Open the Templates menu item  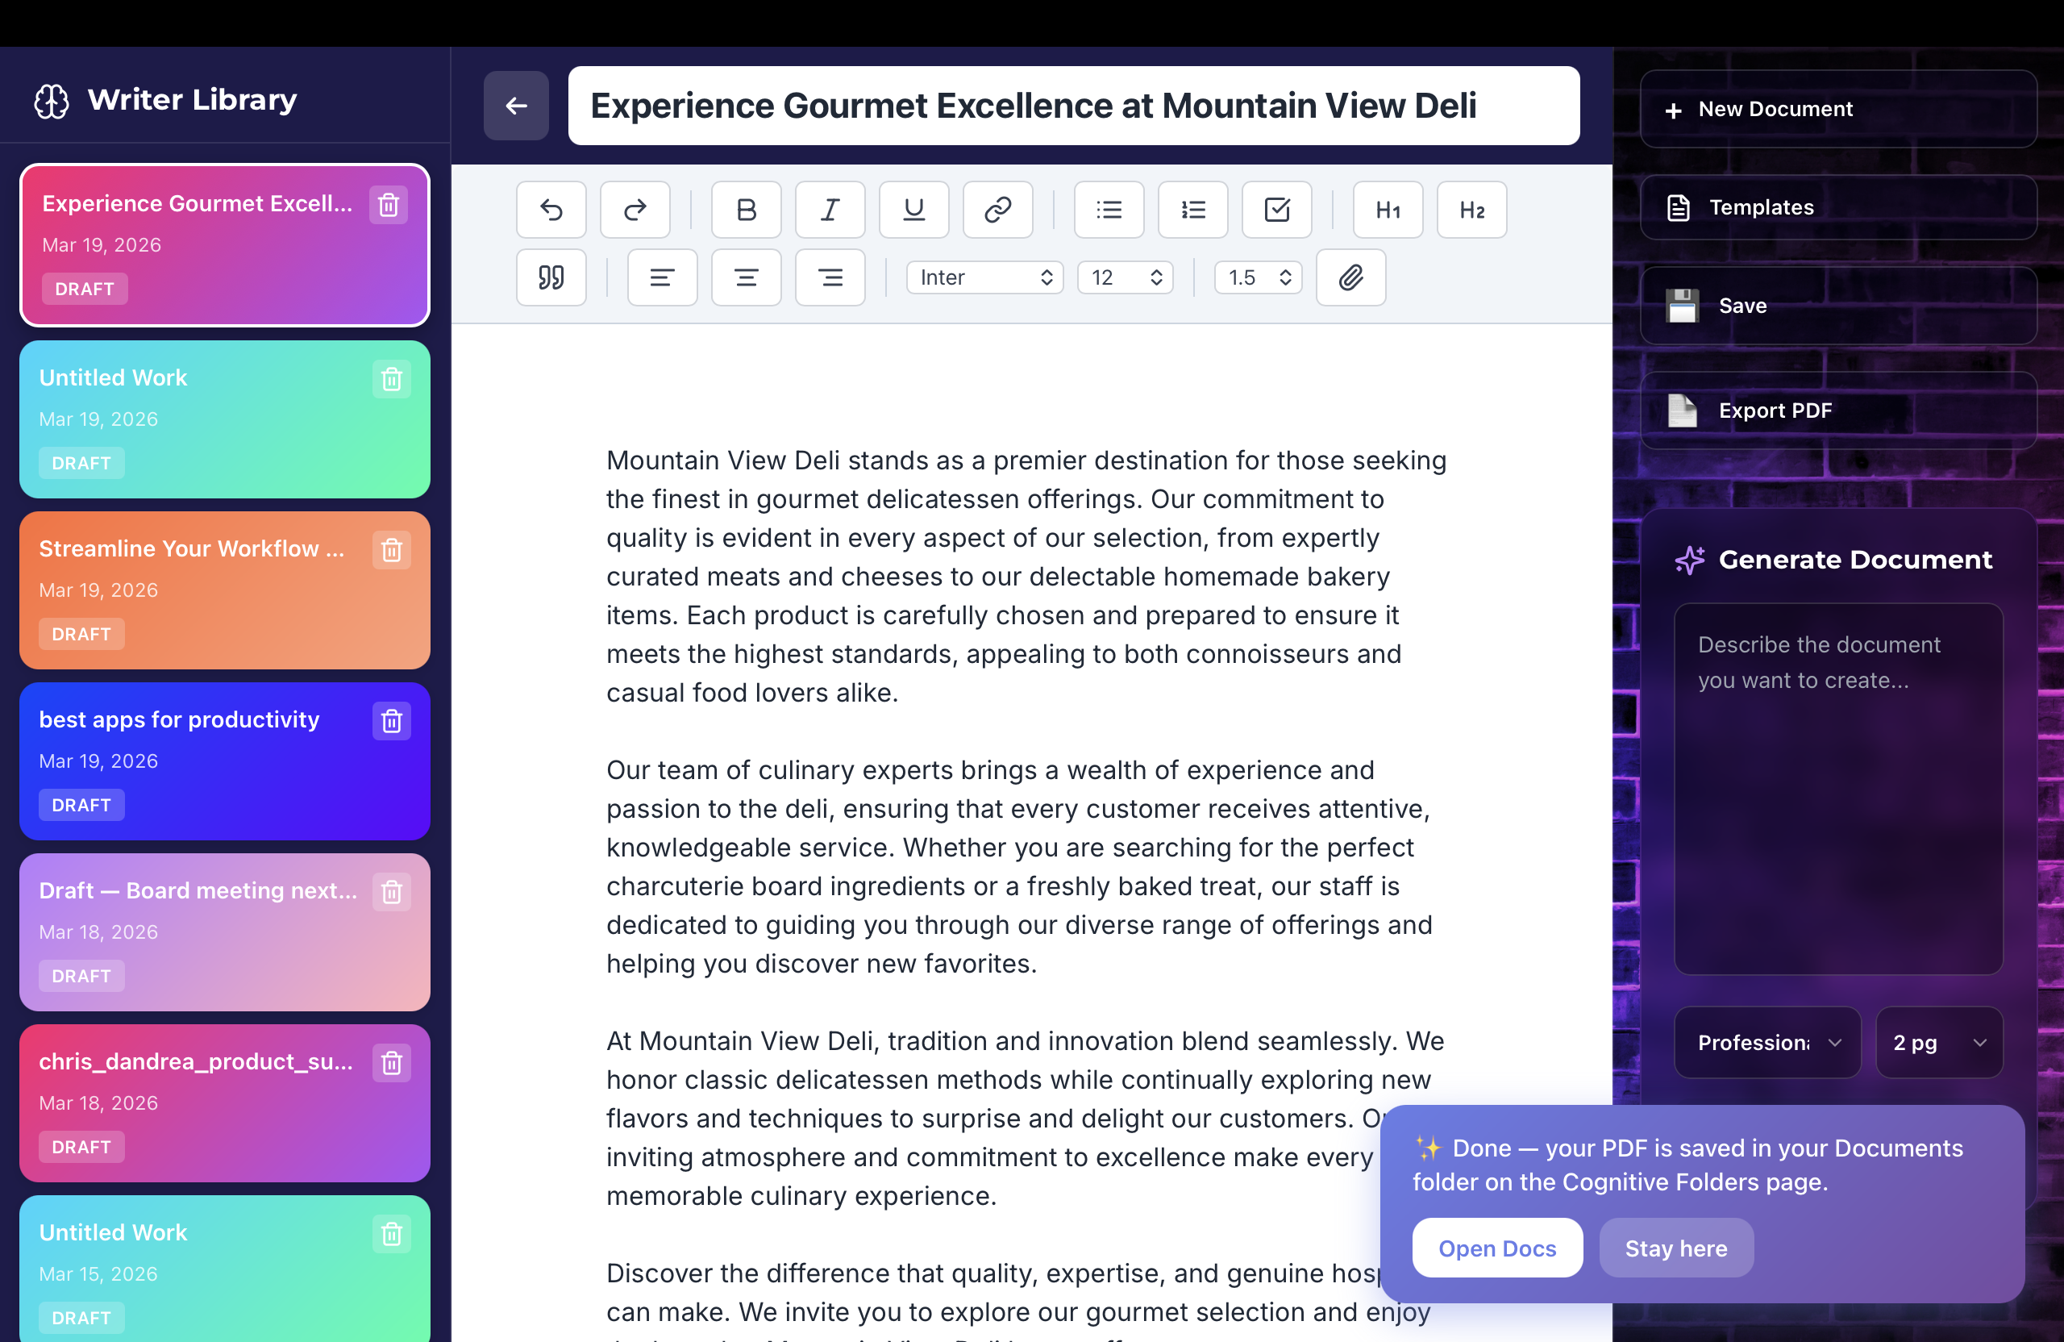pyautogui.click(x=1837, y=207)
